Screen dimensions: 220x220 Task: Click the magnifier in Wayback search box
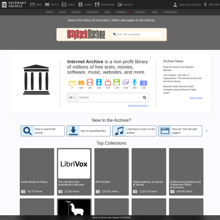(114, 34)
